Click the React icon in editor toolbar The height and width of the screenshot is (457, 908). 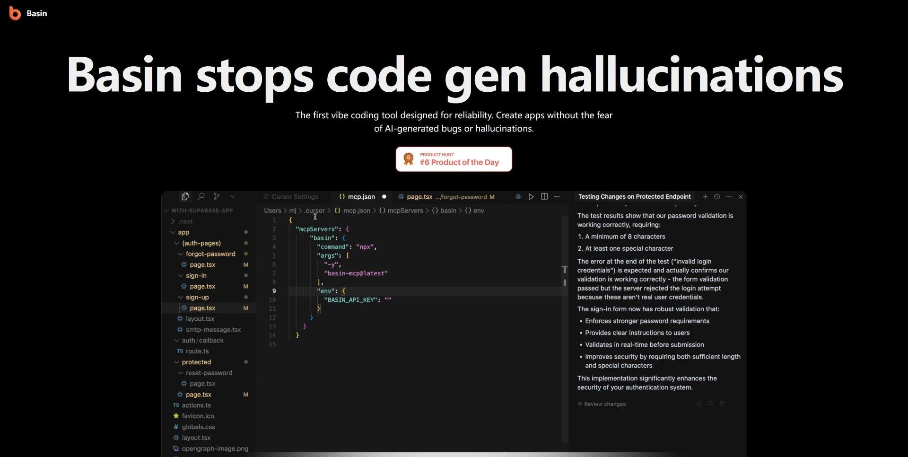(x=518, y=197)
